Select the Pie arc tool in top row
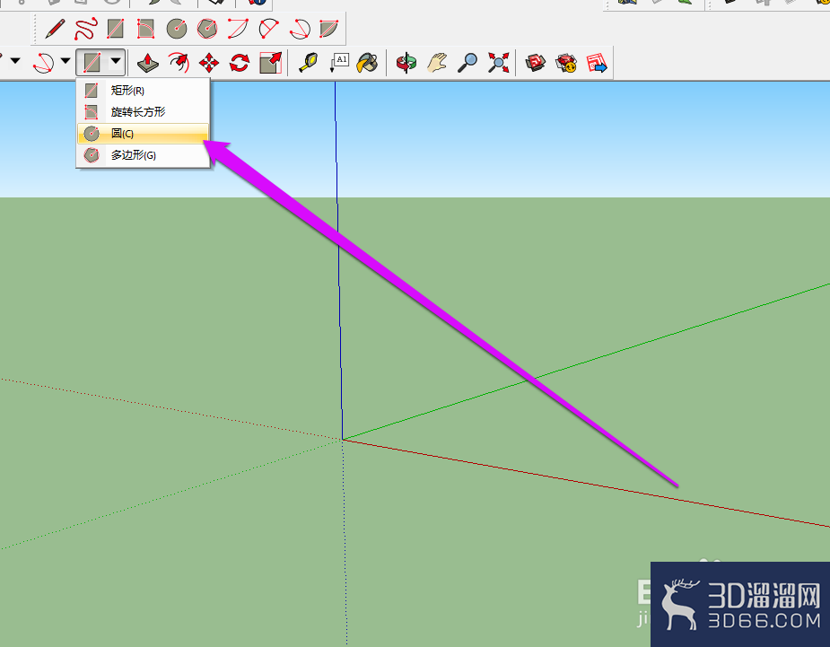Image resolution: width=830 pixels, height=647 pixels. (x=330, y=29)
